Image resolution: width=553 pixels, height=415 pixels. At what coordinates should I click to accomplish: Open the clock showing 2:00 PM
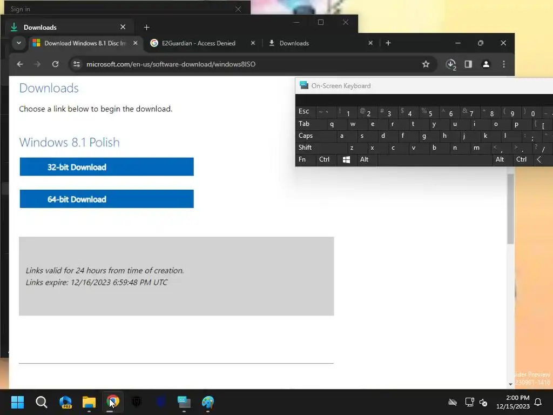[x=513, y=402]
